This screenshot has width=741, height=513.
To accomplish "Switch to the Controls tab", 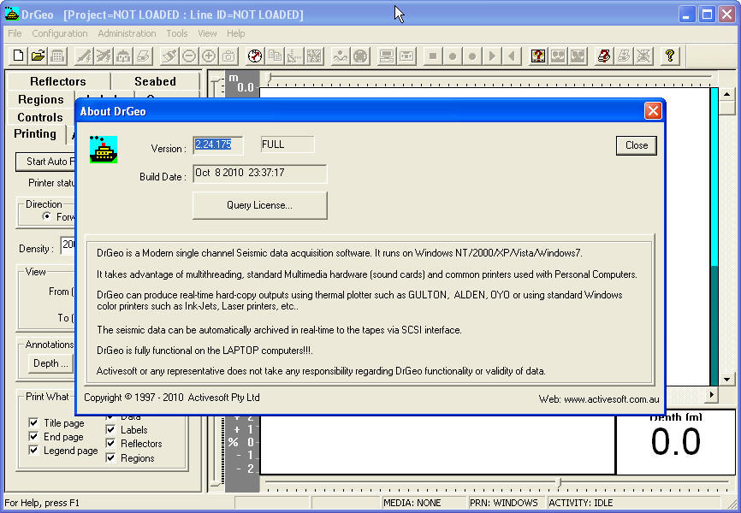I will tap(40, 117).
